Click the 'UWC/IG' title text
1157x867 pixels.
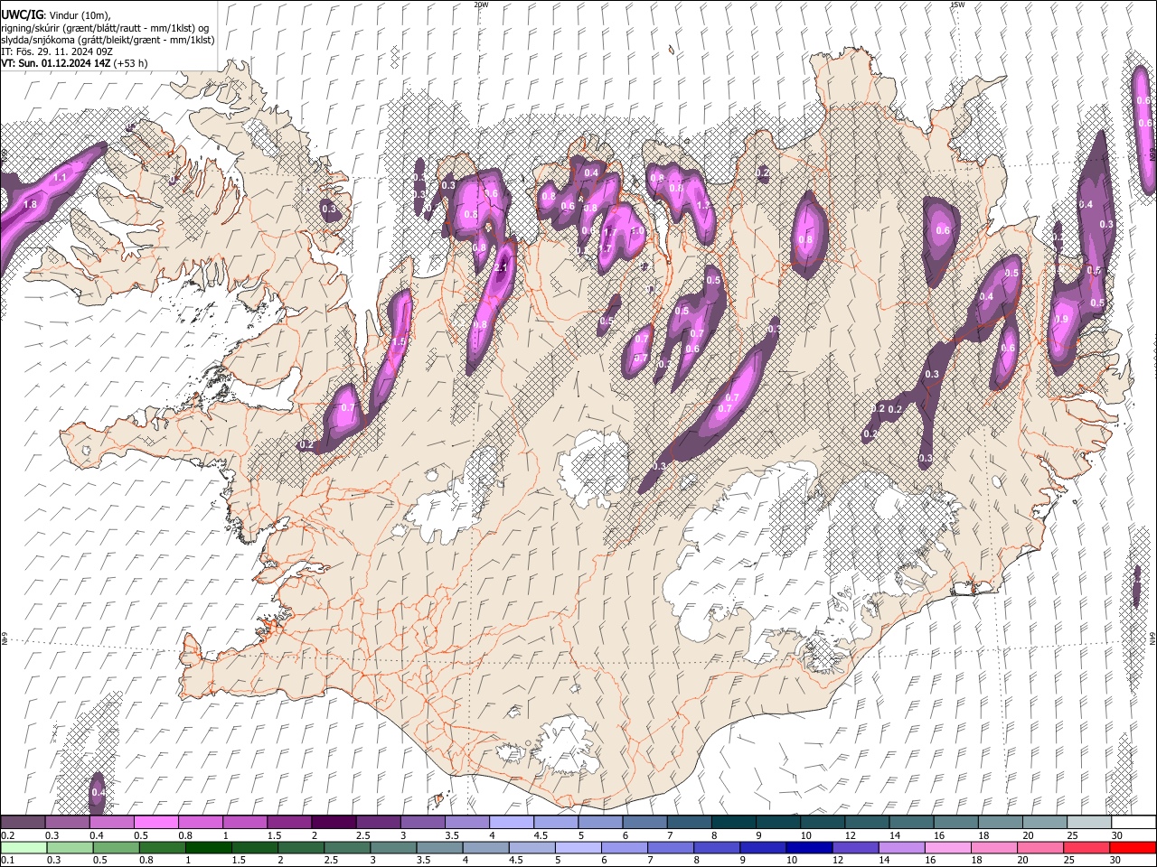(x=22, y=14)
